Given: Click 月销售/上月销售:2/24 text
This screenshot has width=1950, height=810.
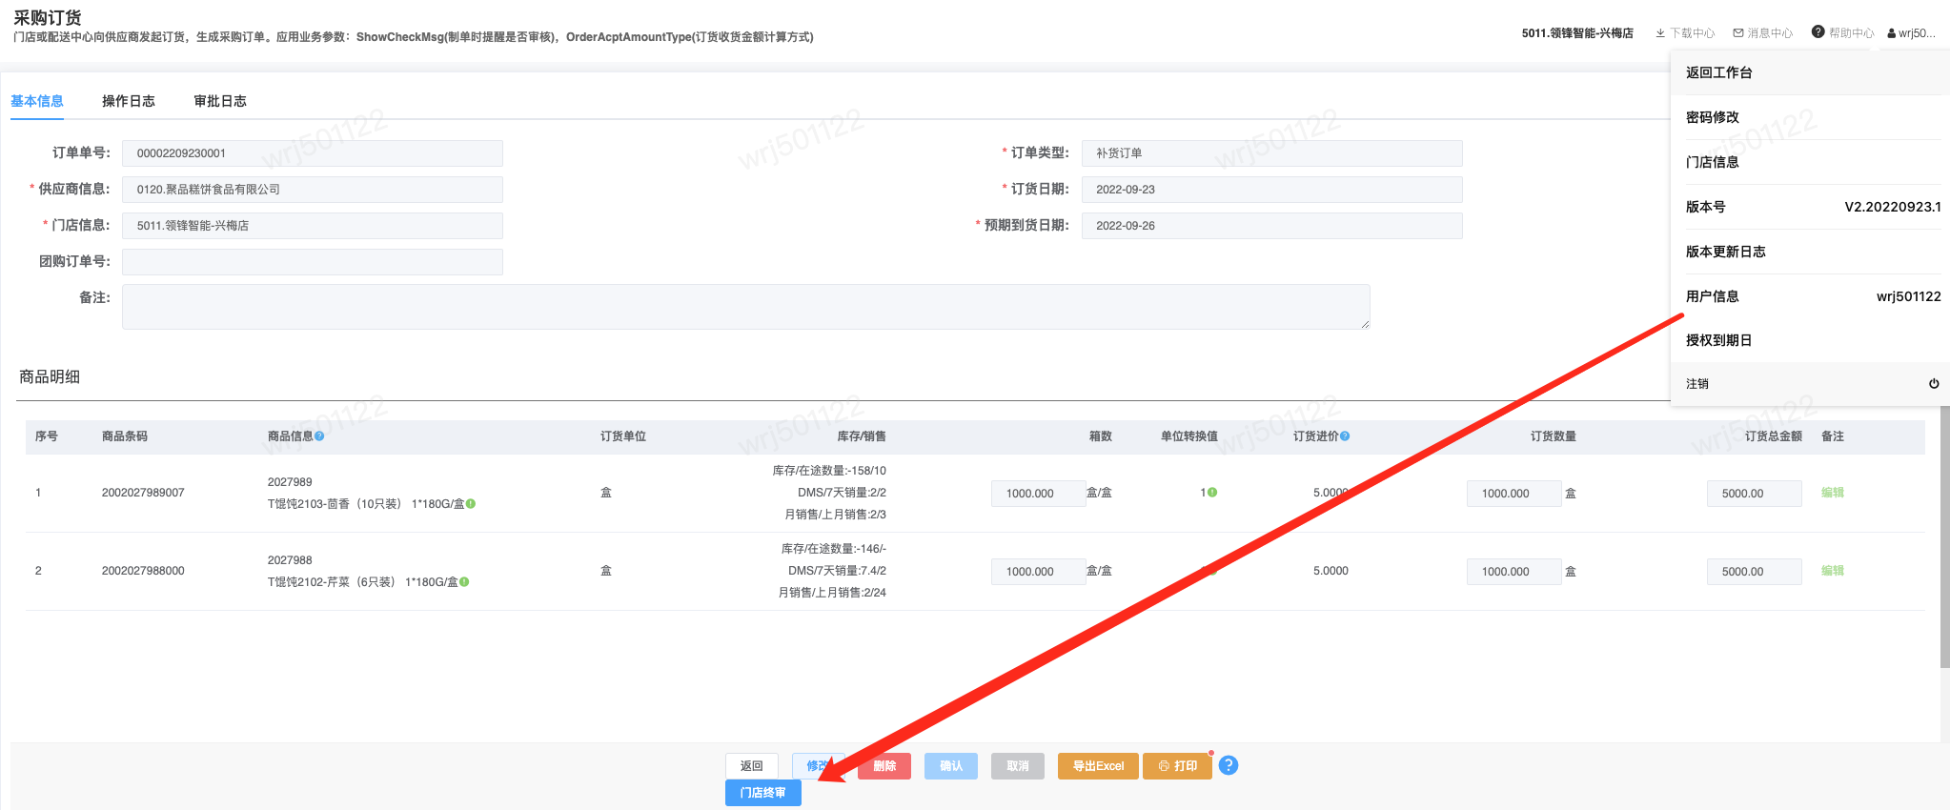Looking at the screenshot, I should [832, 593].
